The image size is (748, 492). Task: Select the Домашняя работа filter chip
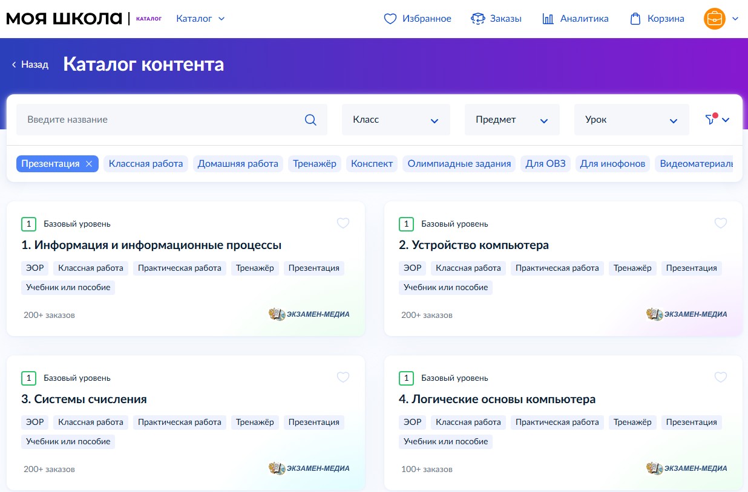(238, 164)
